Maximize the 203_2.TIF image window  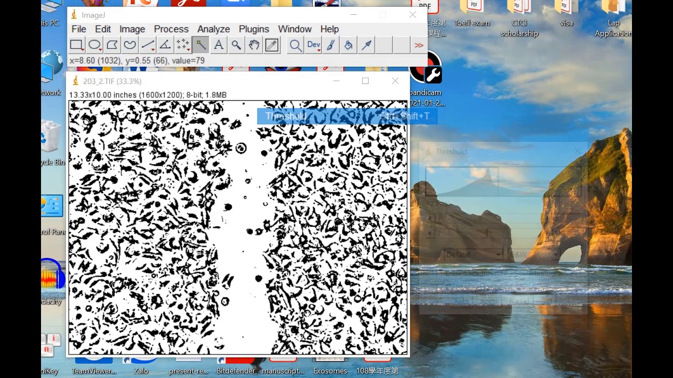pyautogui.click(x=365, y=81)
